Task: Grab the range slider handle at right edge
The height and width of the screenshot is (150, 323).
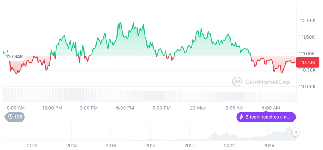Action: (x=296, y=132)
